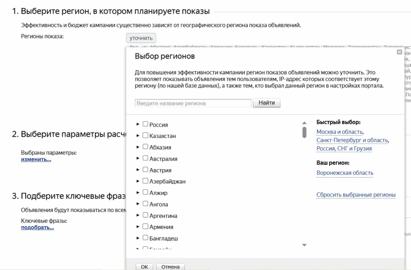411x270 pixels.
Task: Check the Австралия checkbox
Action: coord(145,158)
